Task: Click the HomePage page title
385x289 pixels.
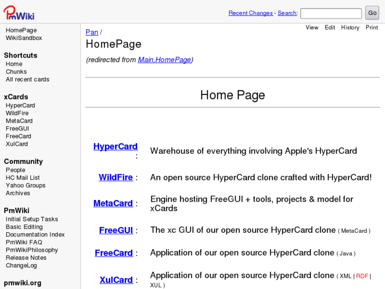Action: [113, 44]
